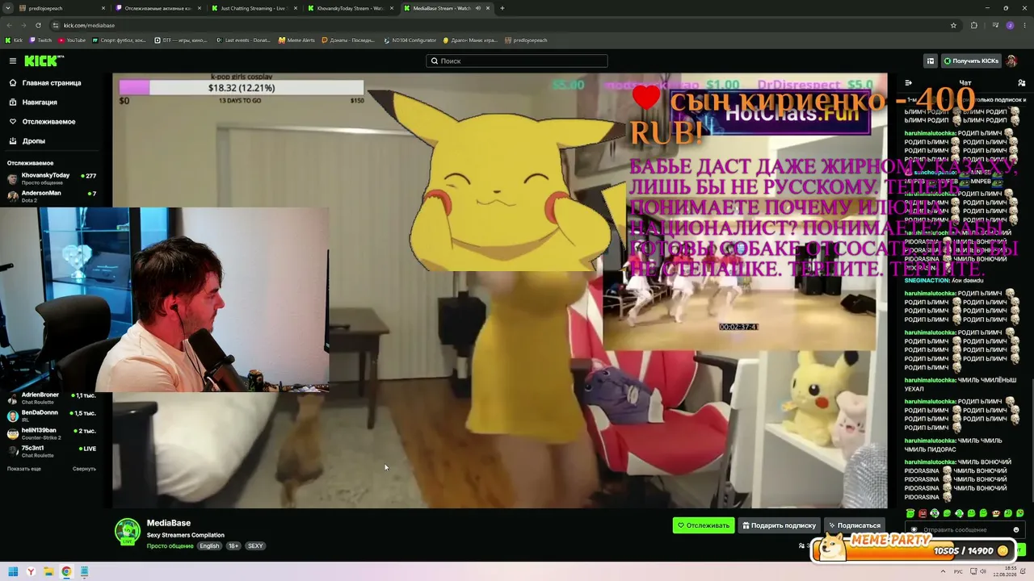Click the Просто общение category link
The width and height of the screenshot is (1034, 581).
(x=170, y=546)
